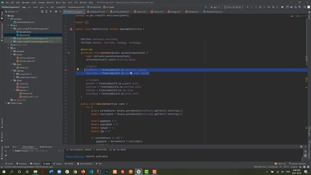Open Search Everywhere magnifier icon
This screenshot has height=175, width=311.
[x=305, y=7]
